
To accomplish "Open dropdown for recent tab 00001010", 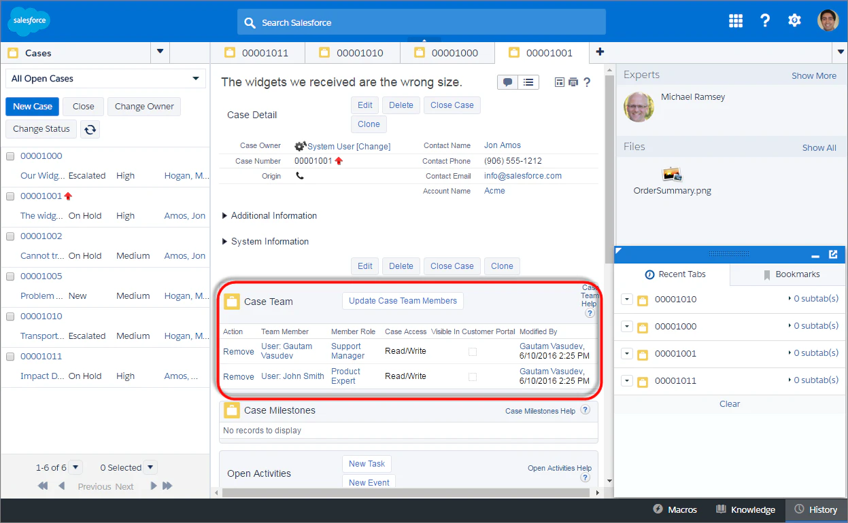I will click(627, 300).
